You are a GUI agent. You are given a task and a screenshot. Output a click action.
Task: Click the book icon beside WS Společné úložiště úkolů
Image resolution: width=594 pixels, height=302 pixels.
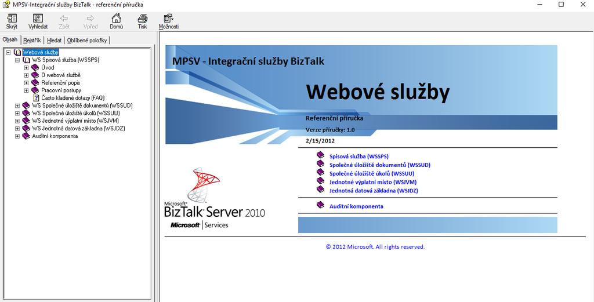tap(26, 113)
